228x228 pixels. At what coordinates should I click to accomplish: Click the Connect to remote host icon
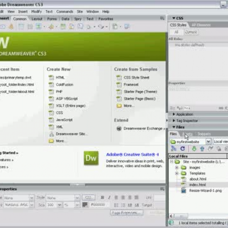click(174, 149)
